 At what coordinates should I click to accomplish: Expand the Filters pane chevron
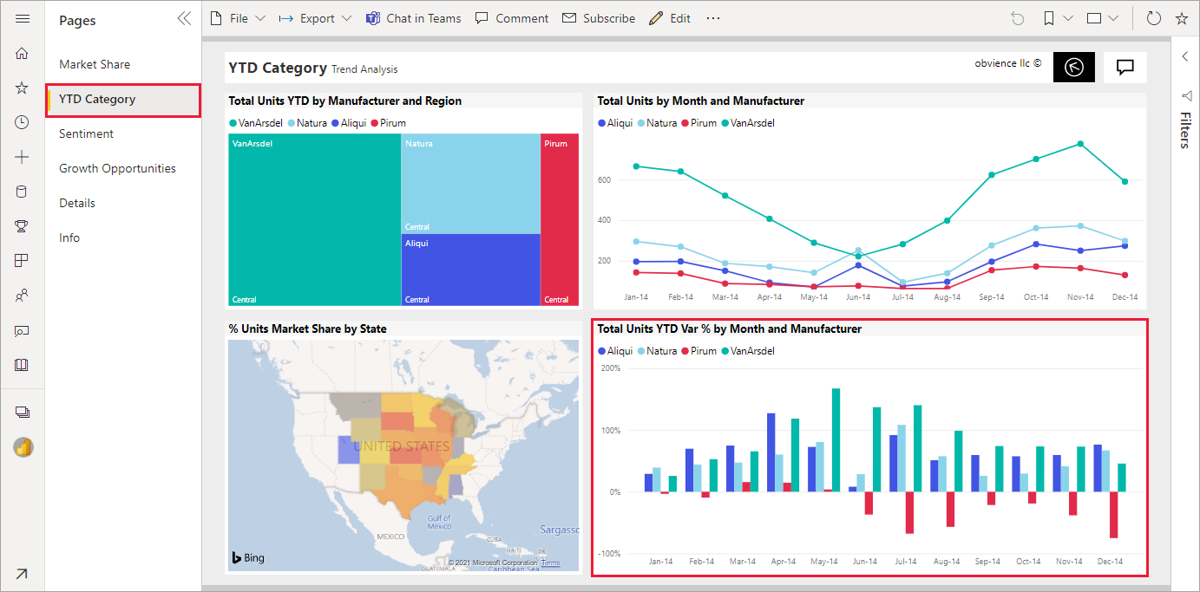click(1185, 56)
